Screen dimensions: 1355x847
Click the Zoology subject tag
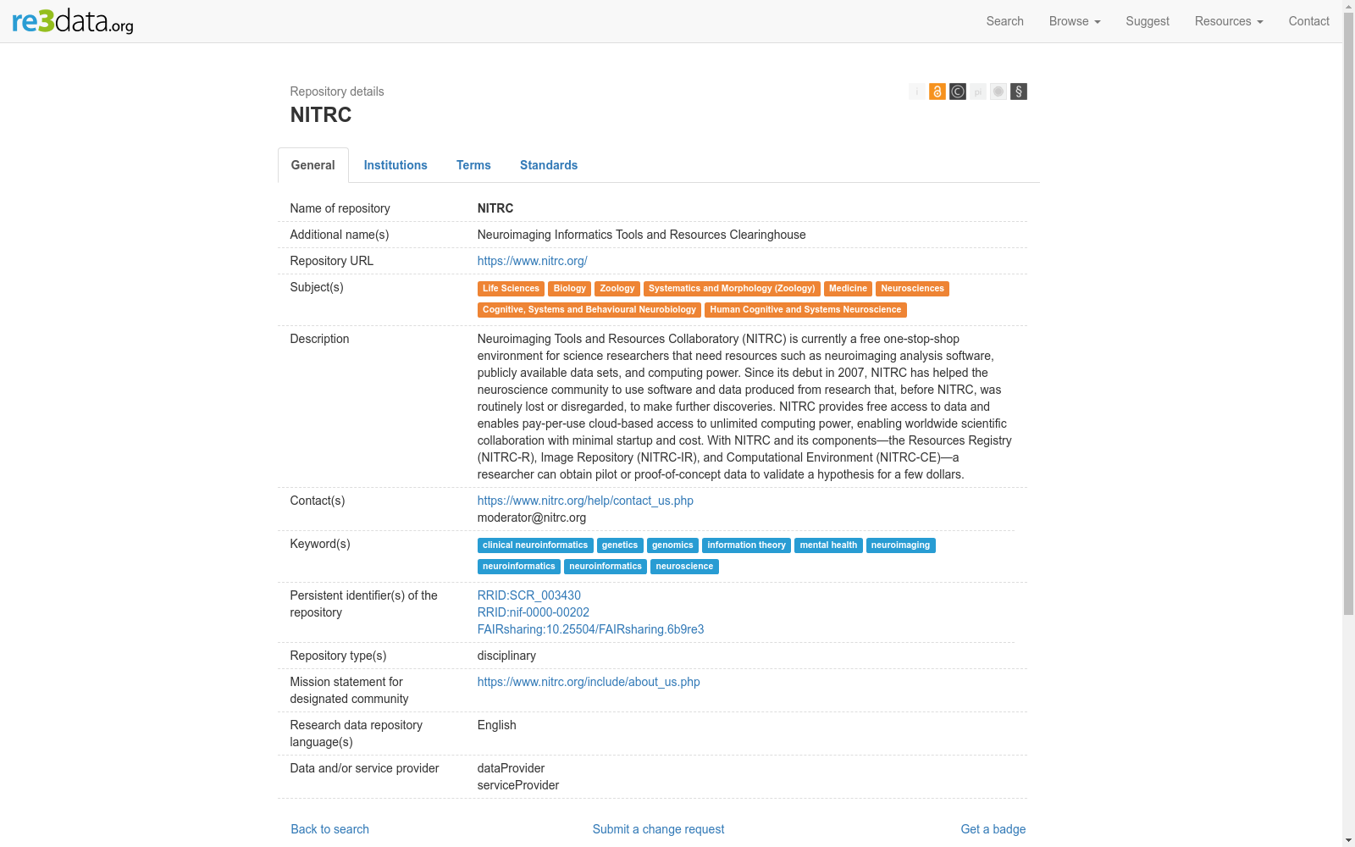(617, 289)
